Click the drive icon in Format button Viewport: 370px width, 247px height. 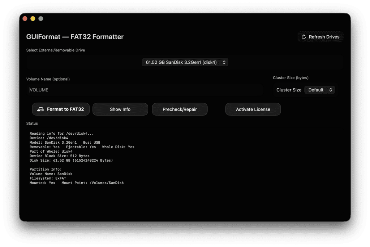point(40,109)
